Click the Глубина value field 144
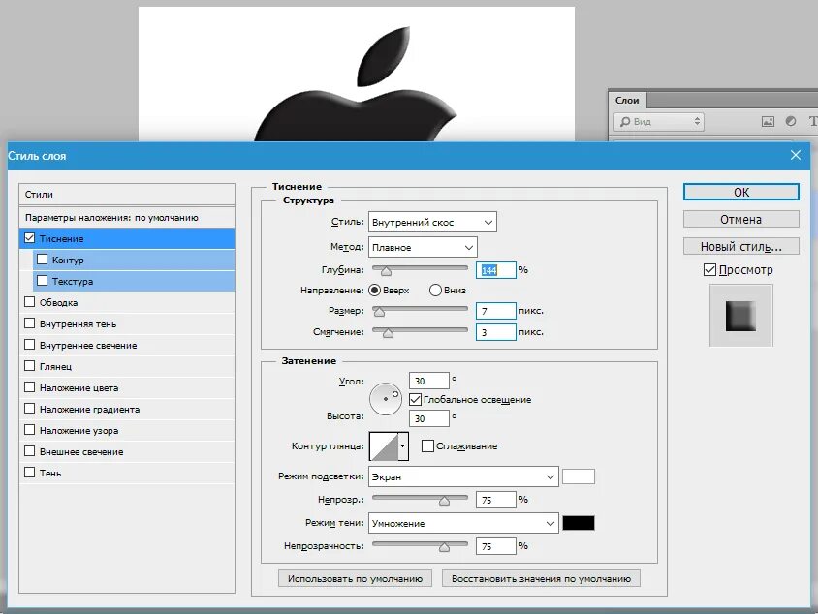This screenshot has height=614, width=818. click(495, 270)
